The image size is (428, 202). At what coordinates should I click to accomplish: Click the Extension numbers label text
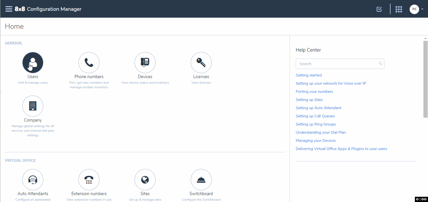[x=89, y=194]
